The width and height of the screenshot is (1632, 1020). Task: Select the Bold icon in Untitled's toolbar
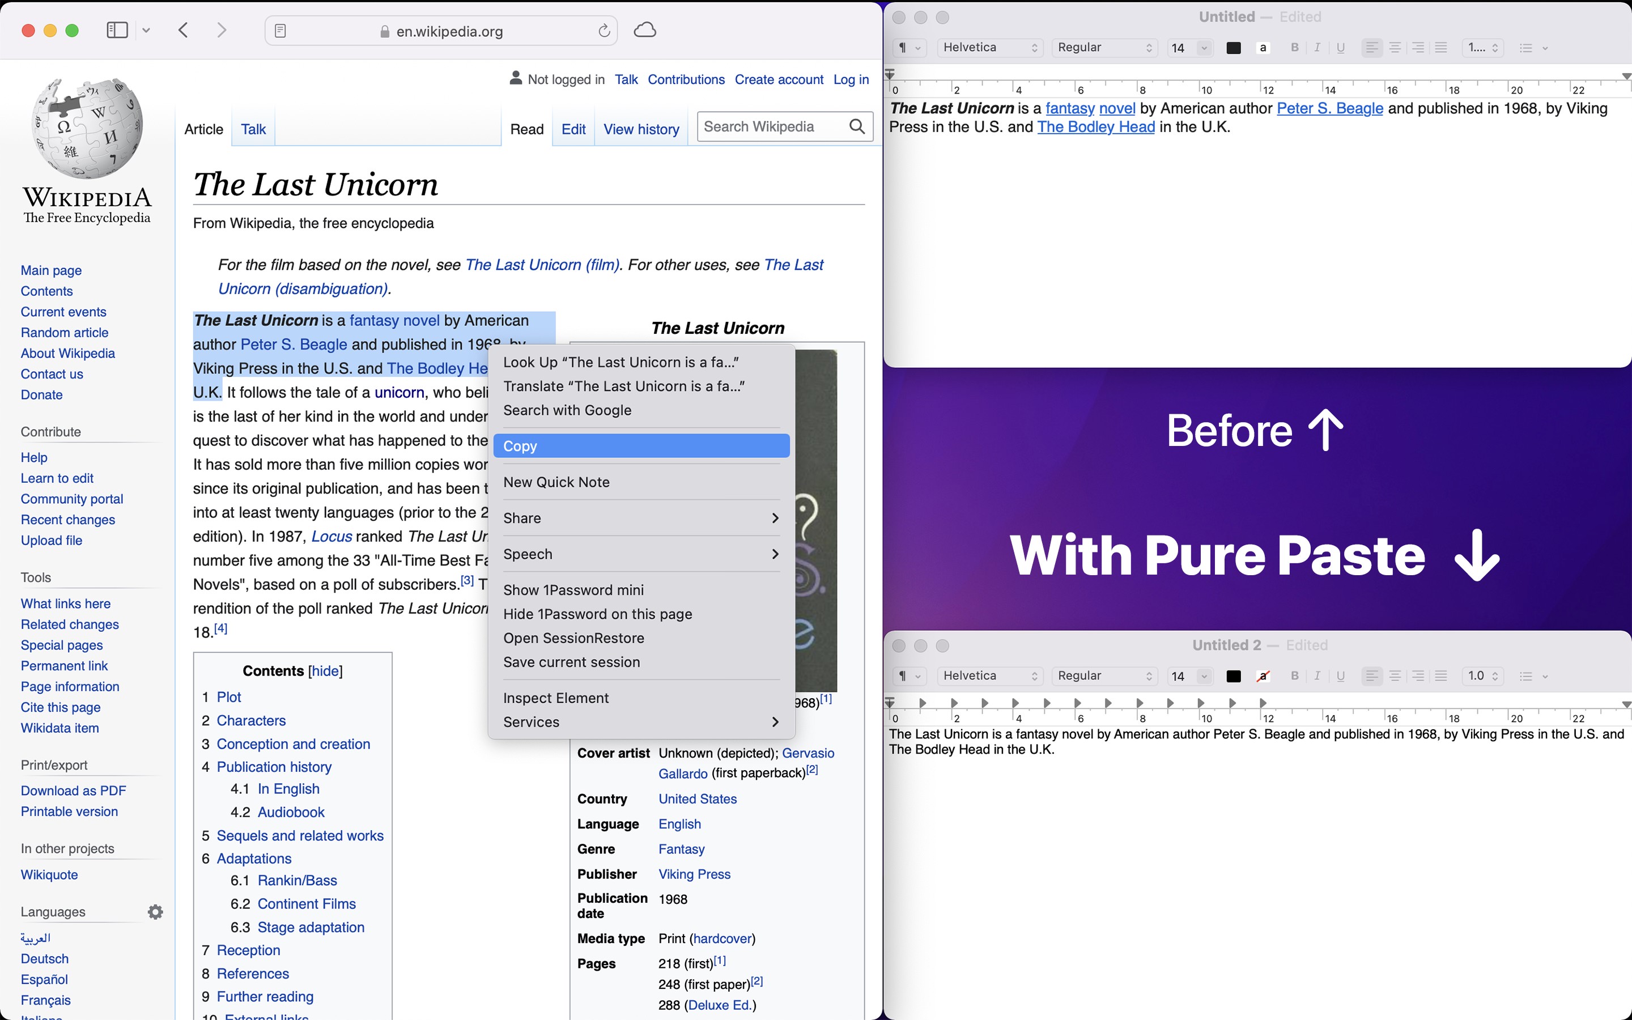click(1294, 47)
